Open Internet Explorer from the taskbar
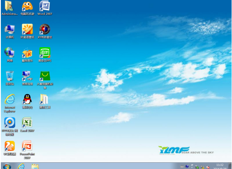232x169 pixels. click(x=21, y=166)
